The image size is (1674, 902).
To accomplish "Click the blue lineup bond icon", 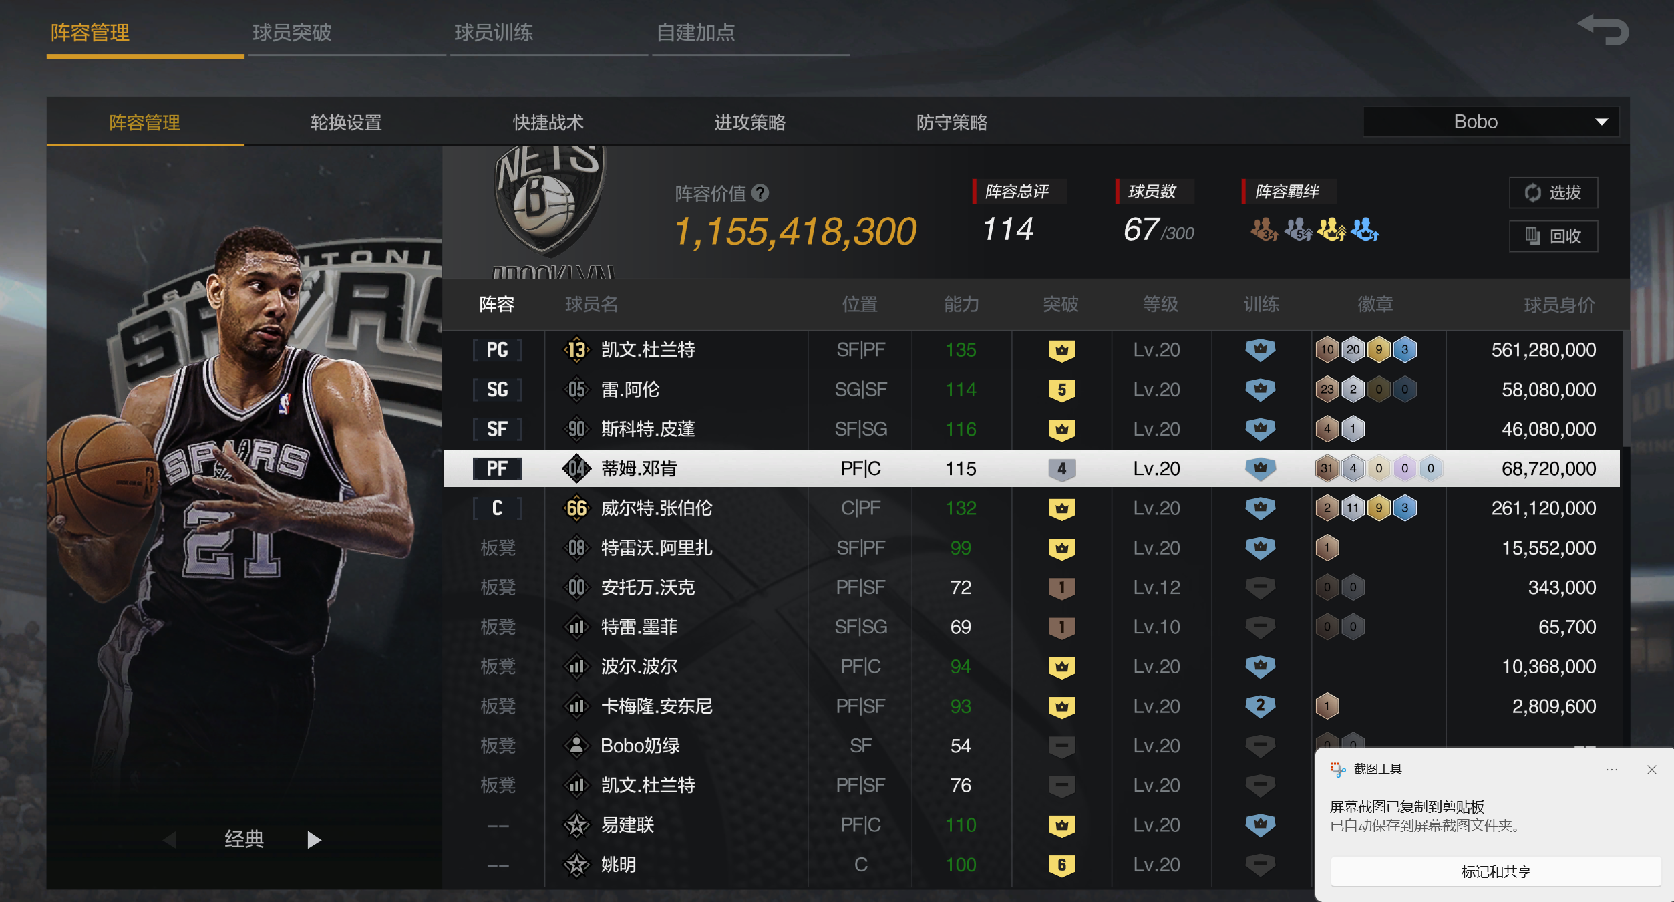I will [1365, 230].
